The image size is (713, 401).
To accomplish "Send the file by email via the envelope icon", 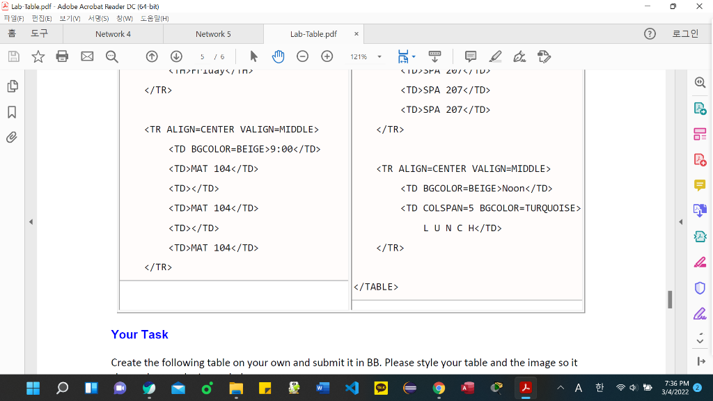I will point(87,56).
